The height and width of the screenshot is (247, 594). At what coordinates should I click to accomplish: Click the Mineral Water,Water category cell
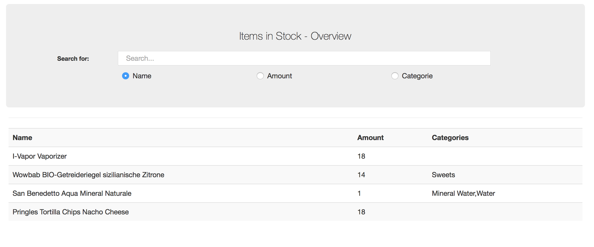point(463,193)
